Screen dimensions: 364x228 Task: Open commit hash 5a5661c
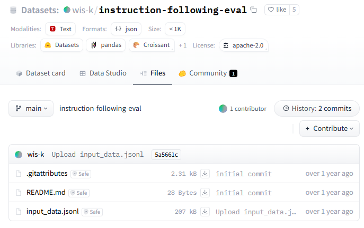click(x=166, y=155)
